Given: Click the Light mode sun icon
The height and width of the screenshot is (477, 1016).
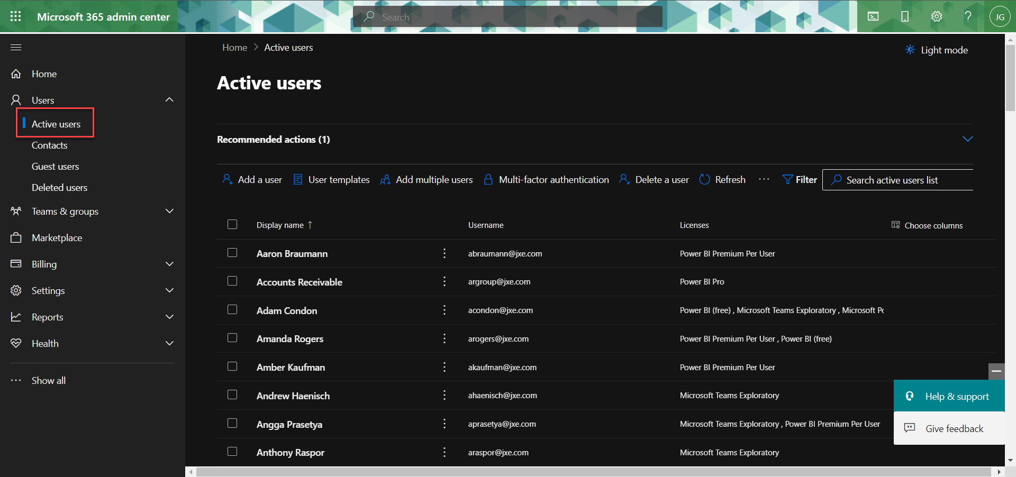Looking at the screenshot, I should pyautogui.click(x=910, y=50).
